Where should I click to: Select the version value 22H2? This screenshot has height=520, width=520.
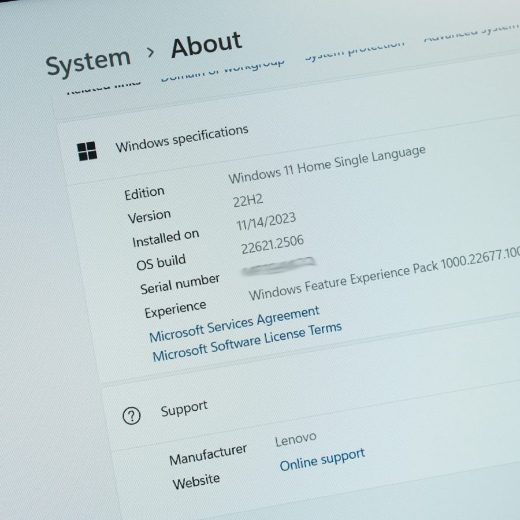click(x=248, y=200)
